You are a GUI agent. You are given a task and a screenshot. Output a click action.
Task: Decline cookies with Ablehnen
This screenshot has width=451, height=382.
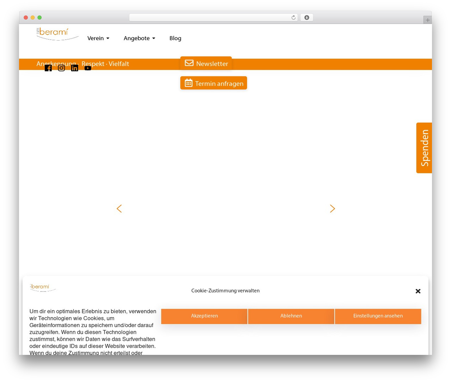tap(291, 316)
